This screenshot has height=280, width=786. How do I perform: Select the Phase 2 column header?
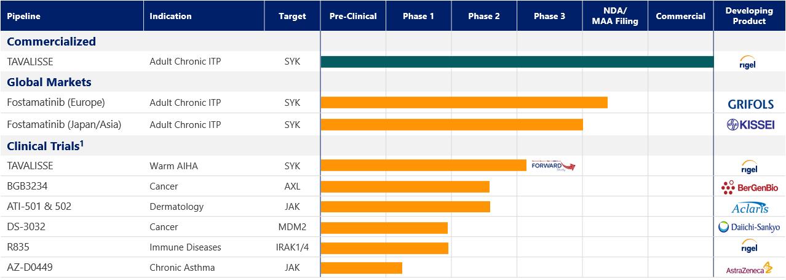click(484, 16)
